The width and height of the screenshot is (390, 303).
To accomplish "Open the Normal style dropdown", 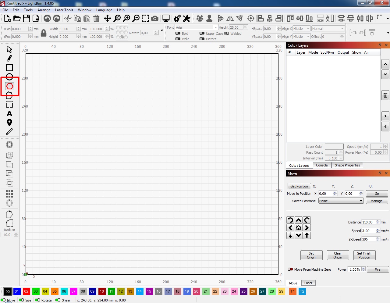I will (x=328, y=29).
